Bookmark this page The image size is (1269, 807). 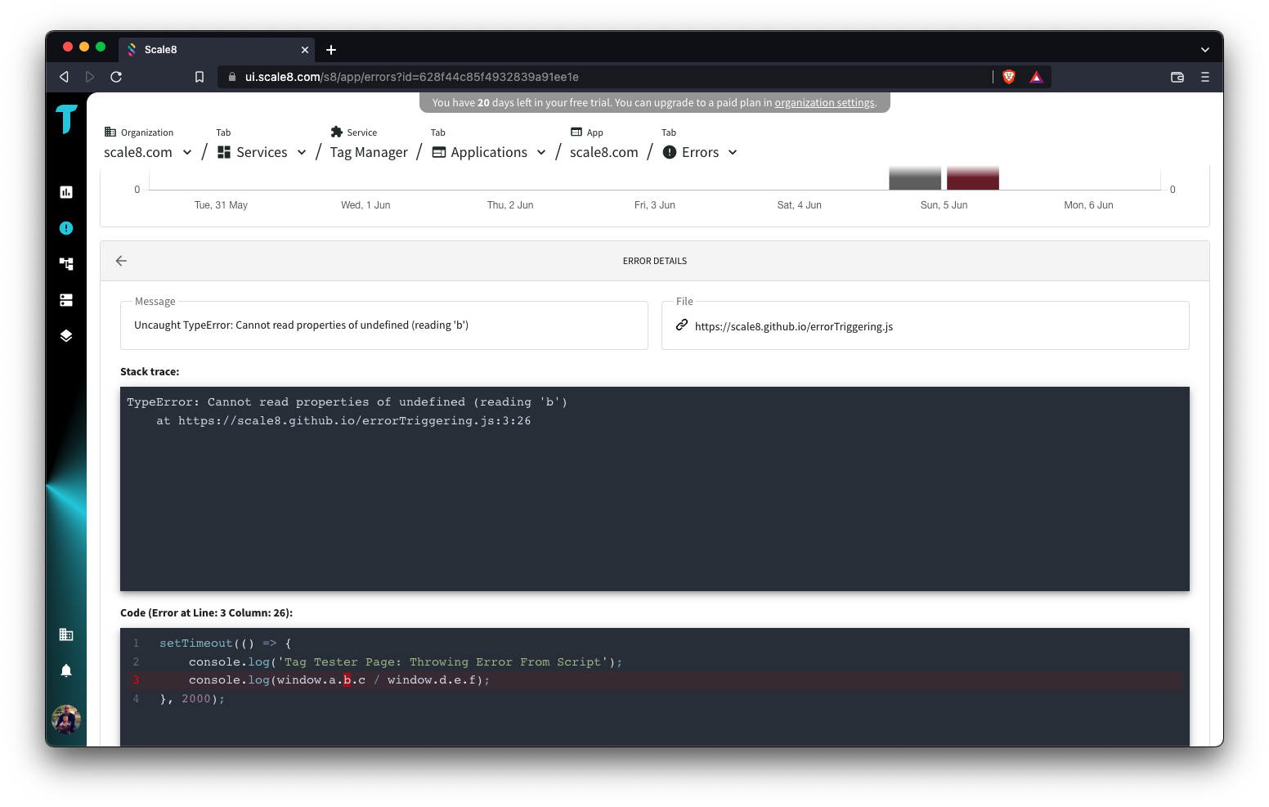[x=200, y=77]
